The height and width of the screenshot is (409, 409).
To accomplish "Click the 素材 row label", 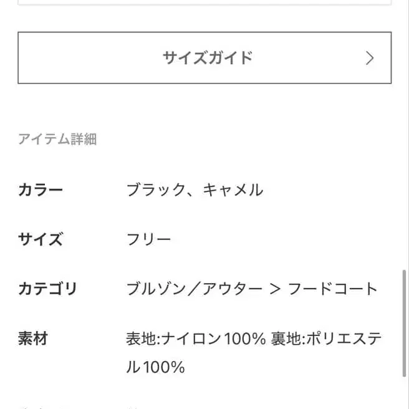I will pos(33,339).
